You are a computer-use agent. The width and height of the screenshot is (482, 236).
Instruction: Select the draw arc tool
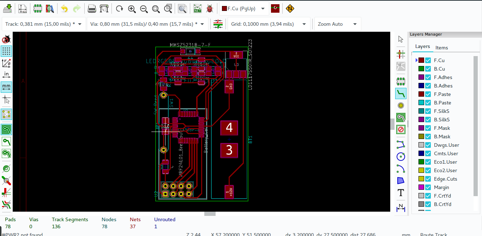[400, 169]
